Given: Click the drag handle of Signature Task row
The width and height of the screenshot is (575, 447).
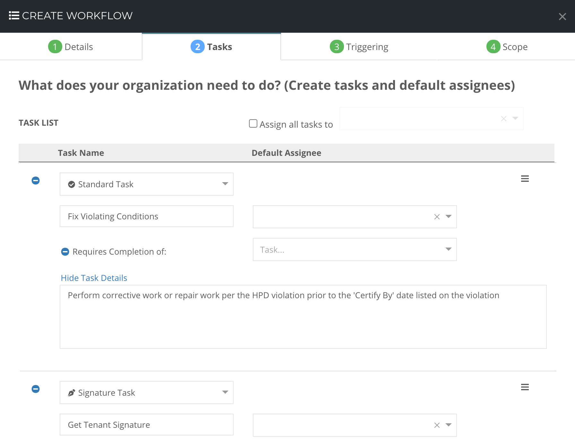Looking at the screenshot, I should (x=525, y=387).
